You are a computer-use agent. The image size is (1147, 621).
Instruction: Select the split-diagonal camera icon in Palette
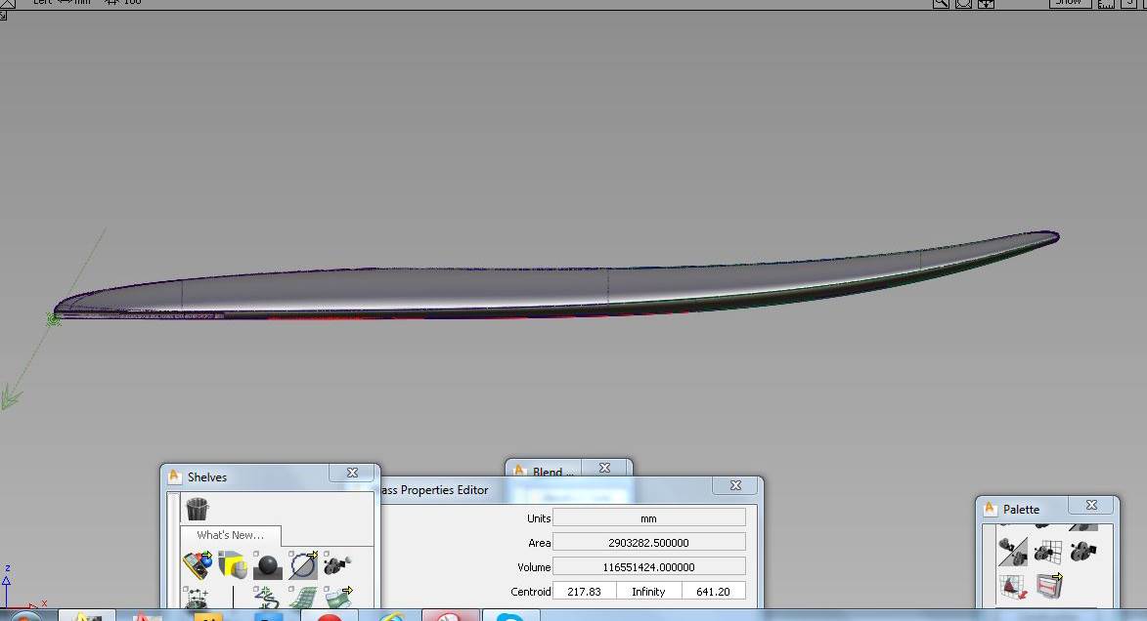tap(1012, 552)
